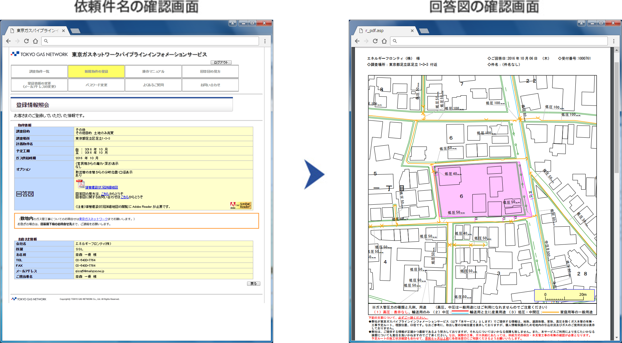Open the 調査物件一覧 menu button

(39, 71)
